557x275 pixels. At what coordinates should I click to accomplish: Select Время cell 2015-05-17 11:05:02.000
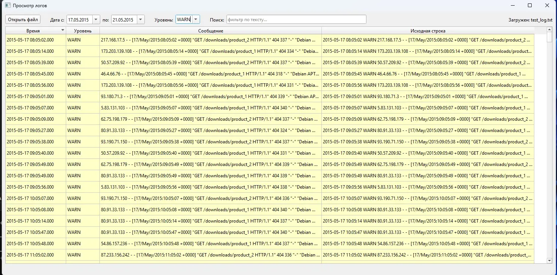pyautogui.click(x=36, y=255)
